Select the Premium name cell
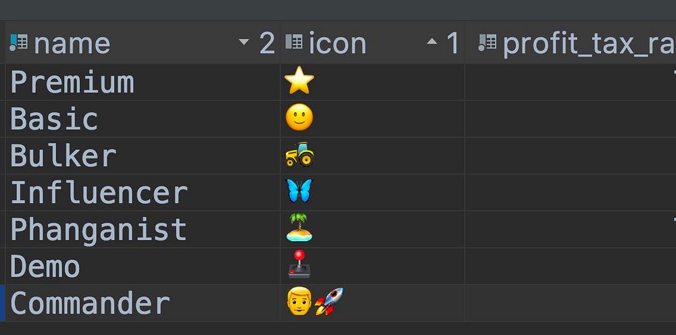This screenshot has width=676, height=335. coord(143,82)
